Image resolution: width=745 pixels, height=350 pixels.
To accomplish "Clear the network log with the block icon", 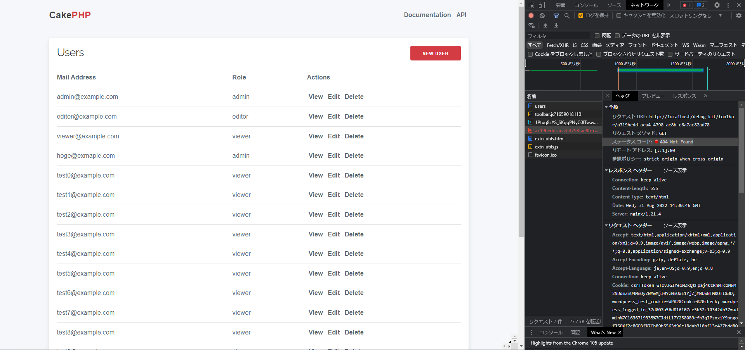I will click(x=542, y=16).
